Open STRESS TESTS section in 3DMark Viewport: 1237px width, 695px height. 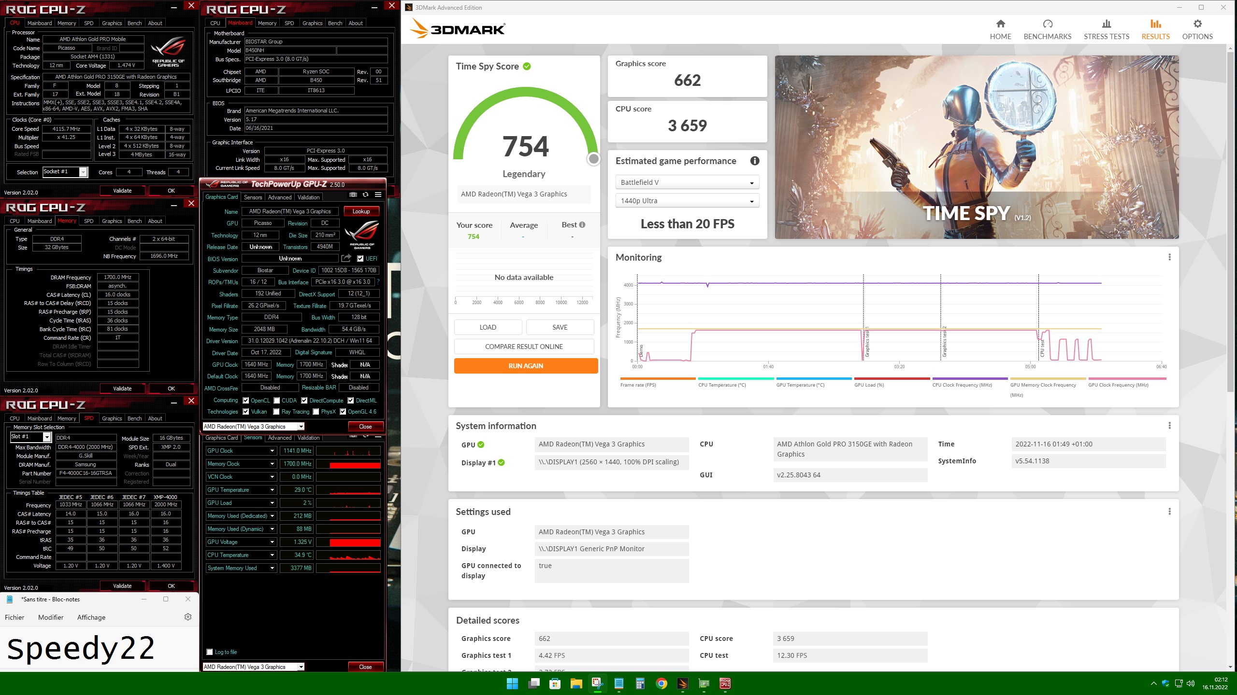(1107, 29)
